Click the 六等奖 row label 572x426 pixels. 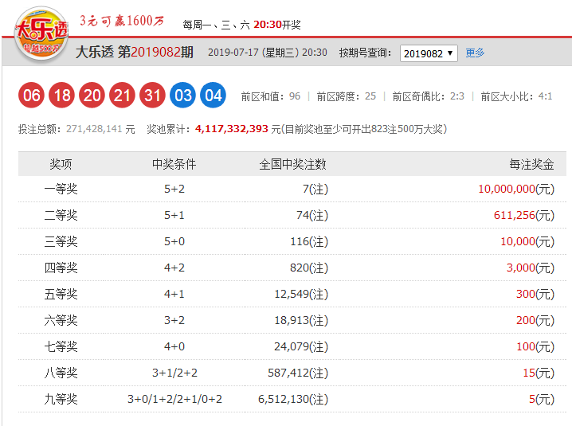[x=61, y=320]
